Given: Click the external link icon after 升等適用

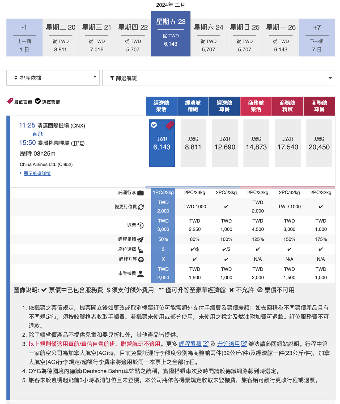Looking at the screenshot, I should click(244, 344).
